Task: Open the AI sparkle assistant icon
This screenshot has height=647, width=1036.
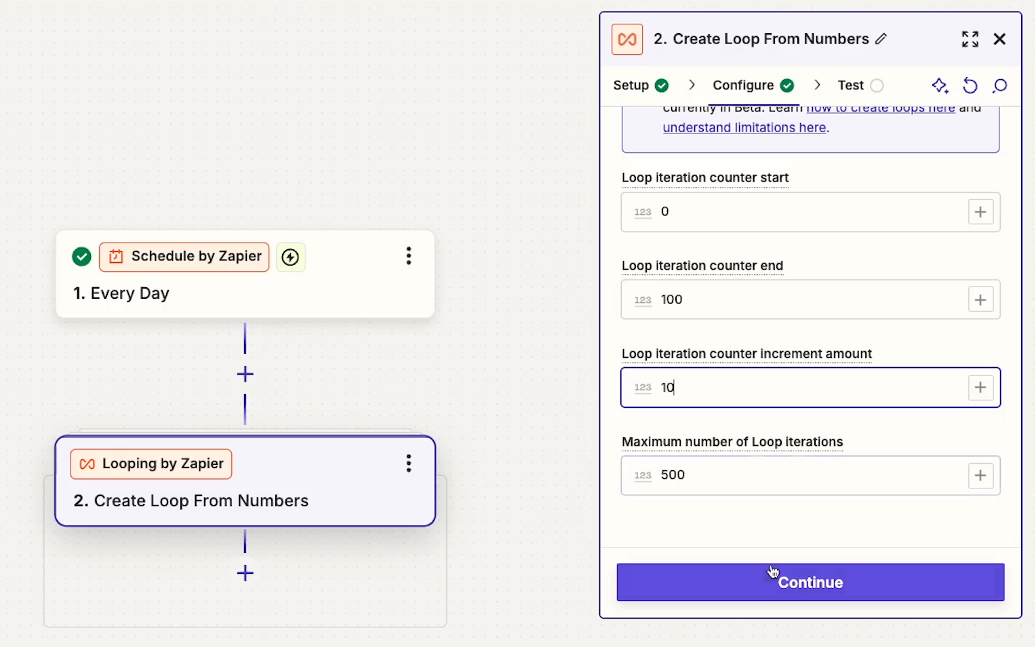Action: coord(940,85)
